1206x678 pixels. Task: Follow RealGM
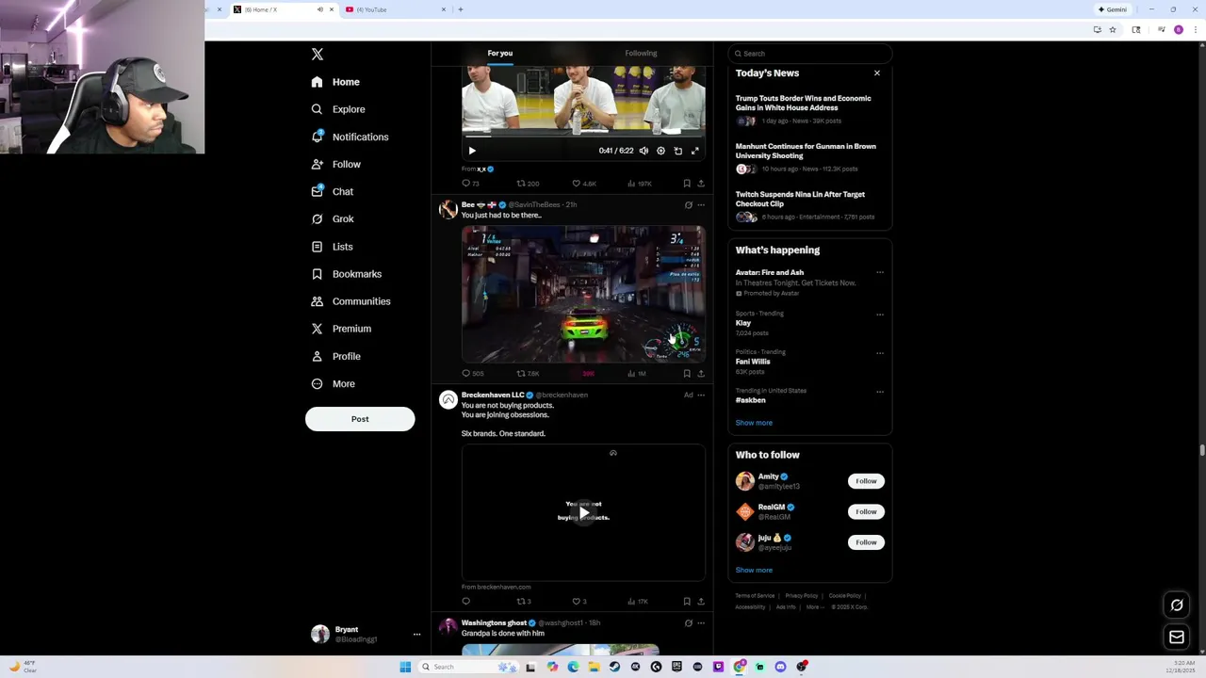(x=866, y=512)
